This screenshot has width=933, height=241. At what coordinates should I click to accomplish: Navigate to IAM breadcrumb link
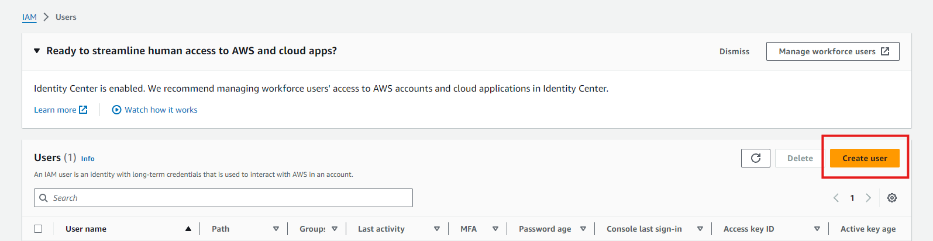click(x=29, y=17)
